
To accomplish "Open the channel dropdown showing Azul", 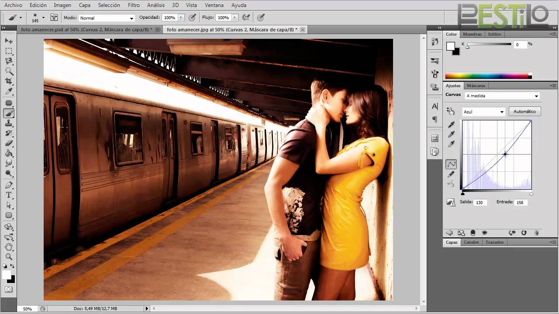I will (483, 112).
